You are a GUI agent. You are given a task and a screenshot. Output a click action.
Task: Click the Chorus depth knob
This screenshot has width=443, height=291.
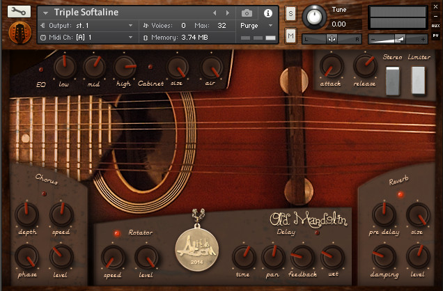tap(27, 214)
